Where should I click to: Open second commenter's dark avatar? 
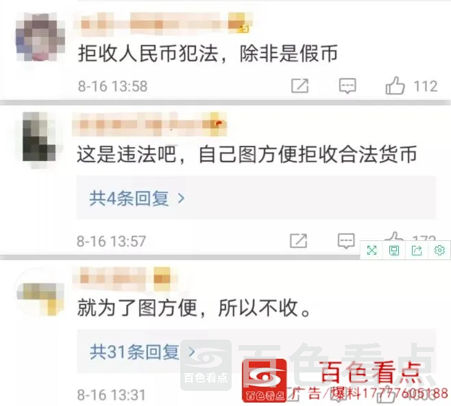(x=39, y=136)
